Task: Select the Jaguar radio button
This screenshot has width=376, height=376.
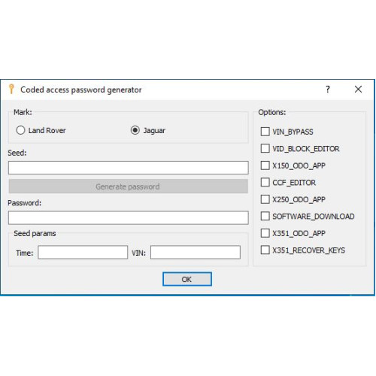Action: pyautogui.click(x=135, y=130)
